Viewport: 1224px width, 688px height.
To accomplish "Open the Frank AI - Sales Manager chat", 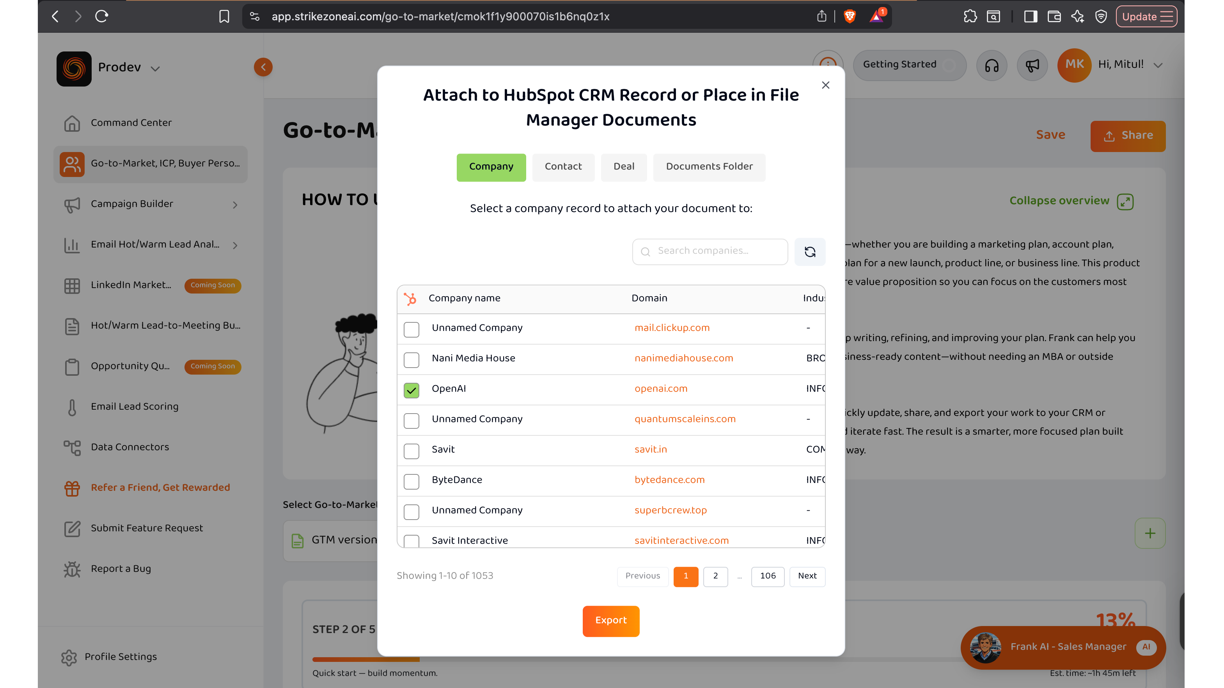I will click(x=1063, y=647).
